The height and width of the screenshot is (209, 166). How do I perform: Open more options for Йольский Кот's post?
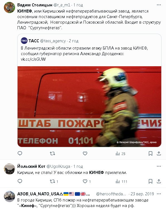(159, 166)
